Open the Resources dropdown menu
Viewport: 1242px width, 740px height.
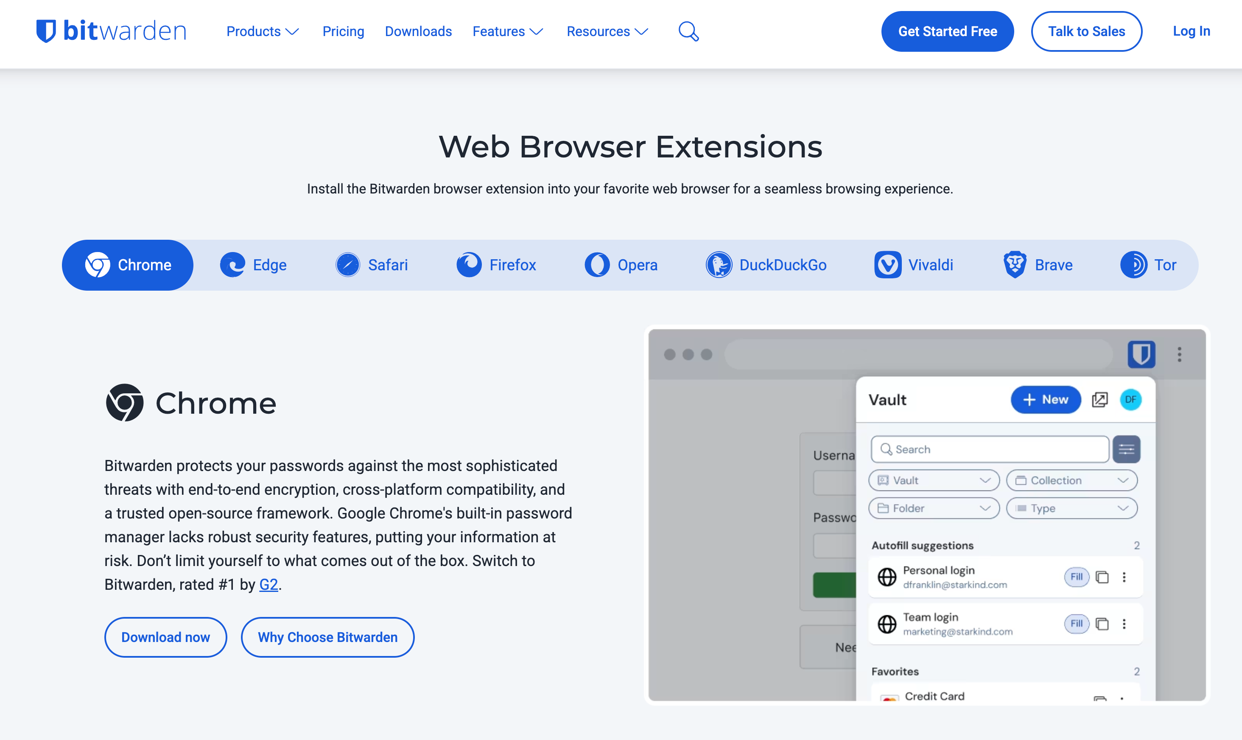(607, 31)
